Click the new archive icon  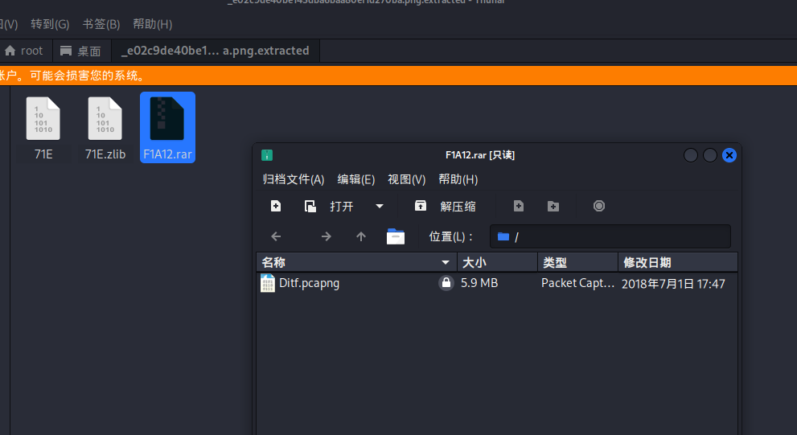[276, 206]
